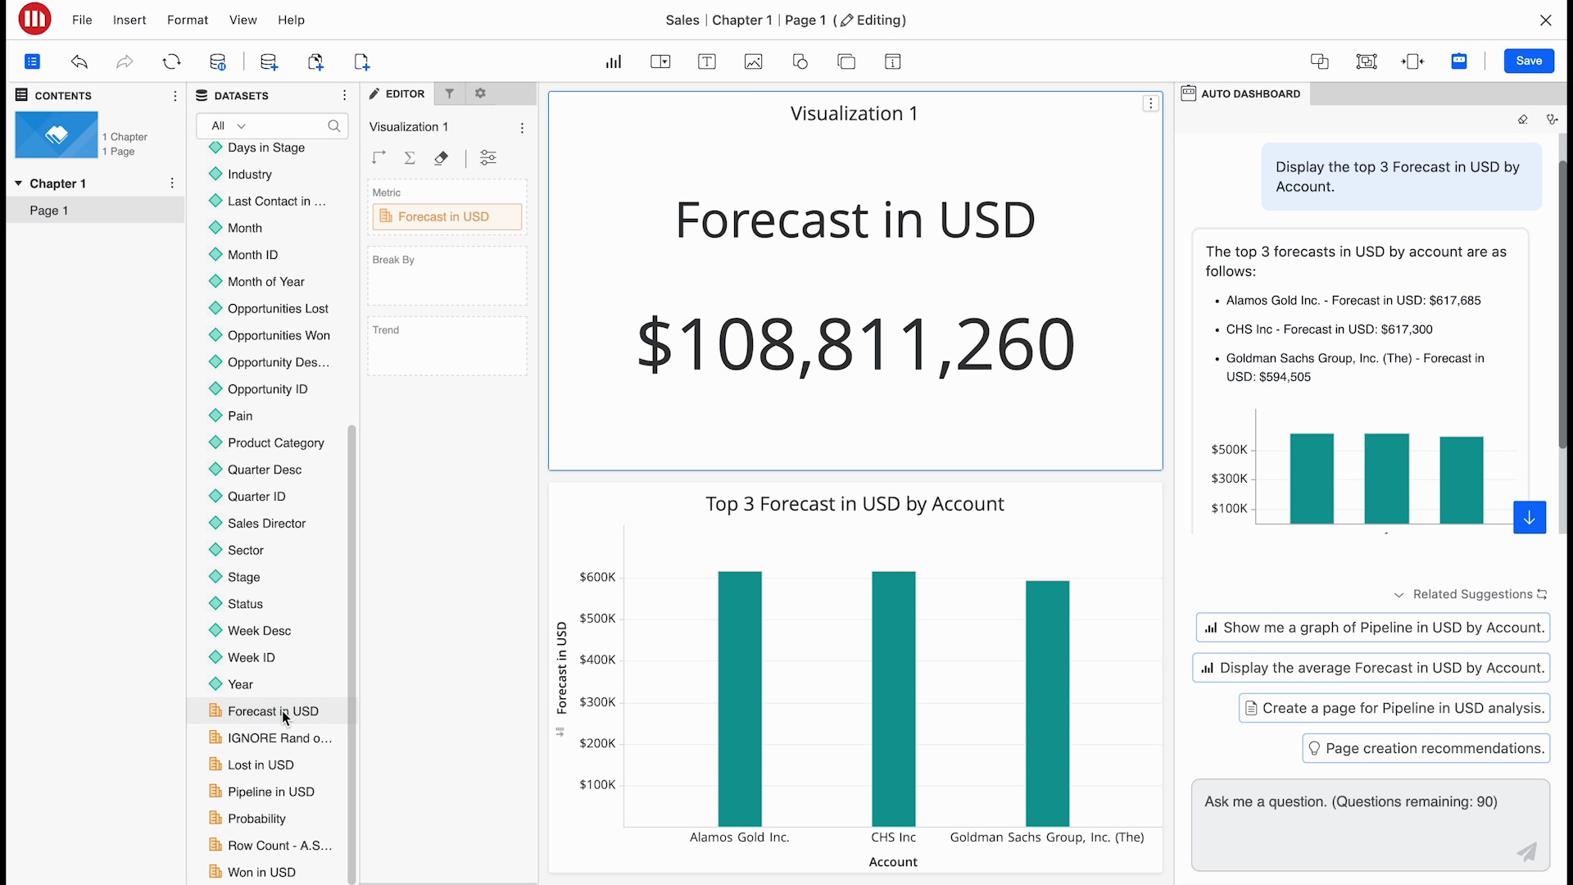Toggle the Contents panel icon in toolbar

(32, 61)
